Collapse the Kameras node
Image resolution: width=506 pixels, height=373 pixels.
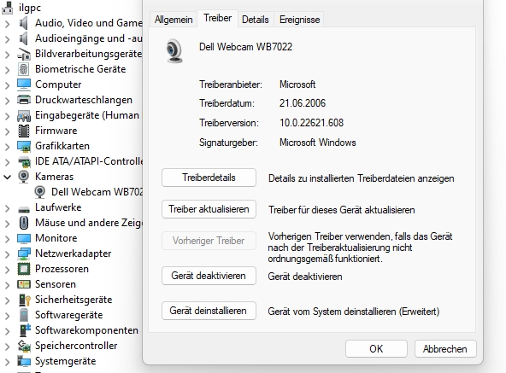7,177
